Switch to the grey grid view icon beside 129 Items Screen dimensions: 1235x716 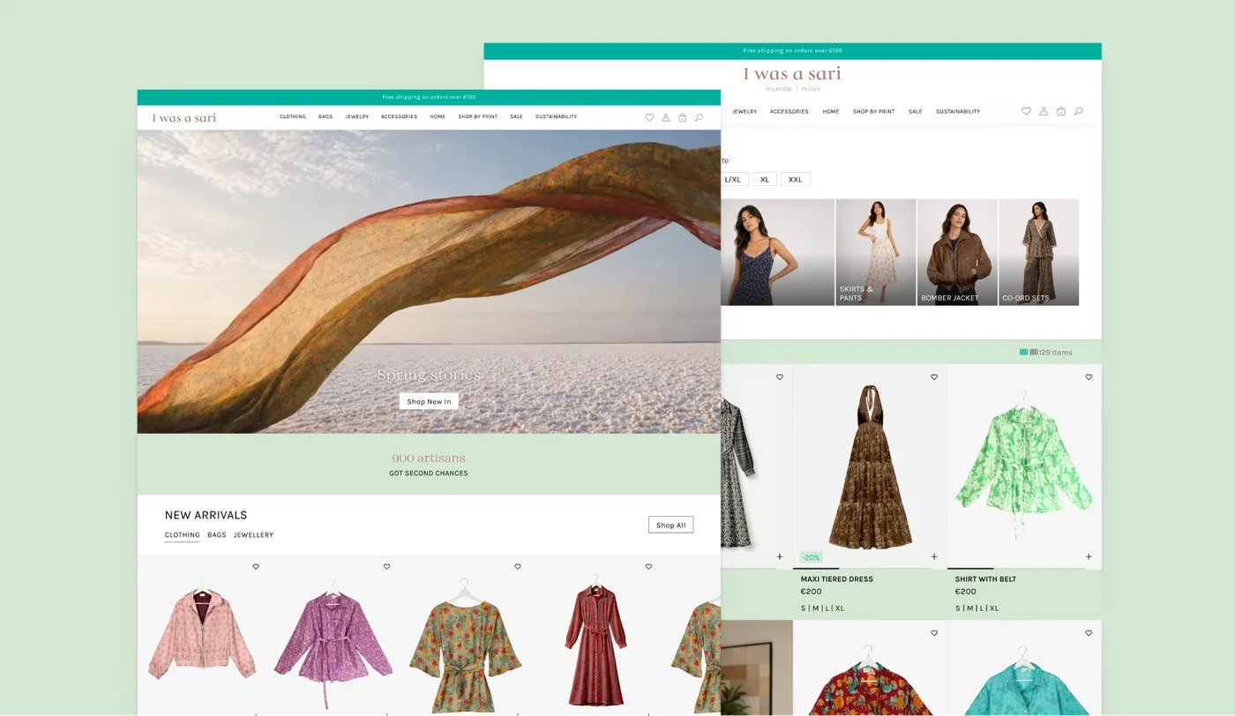1034,352
